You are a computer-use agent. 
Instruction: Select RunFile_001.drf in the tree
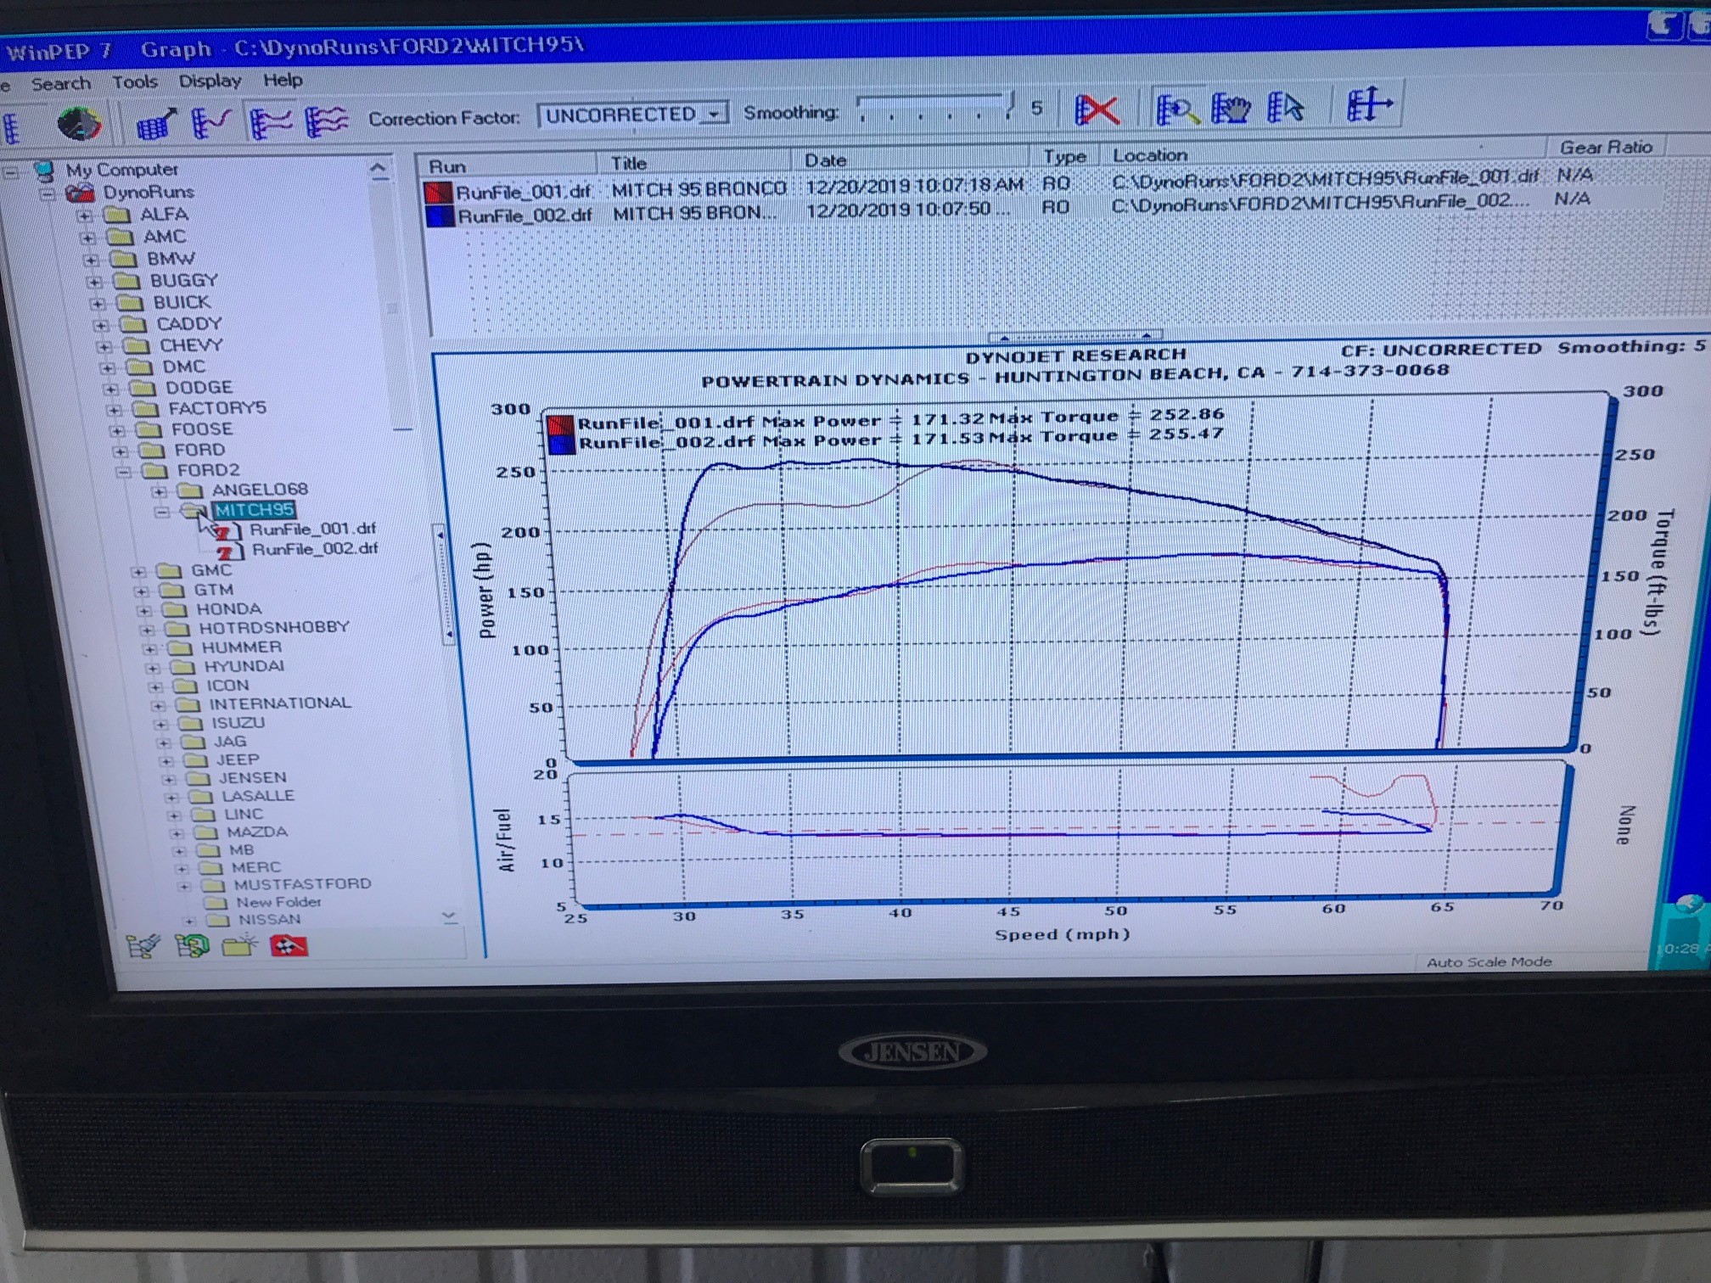(x=312, y=529)
